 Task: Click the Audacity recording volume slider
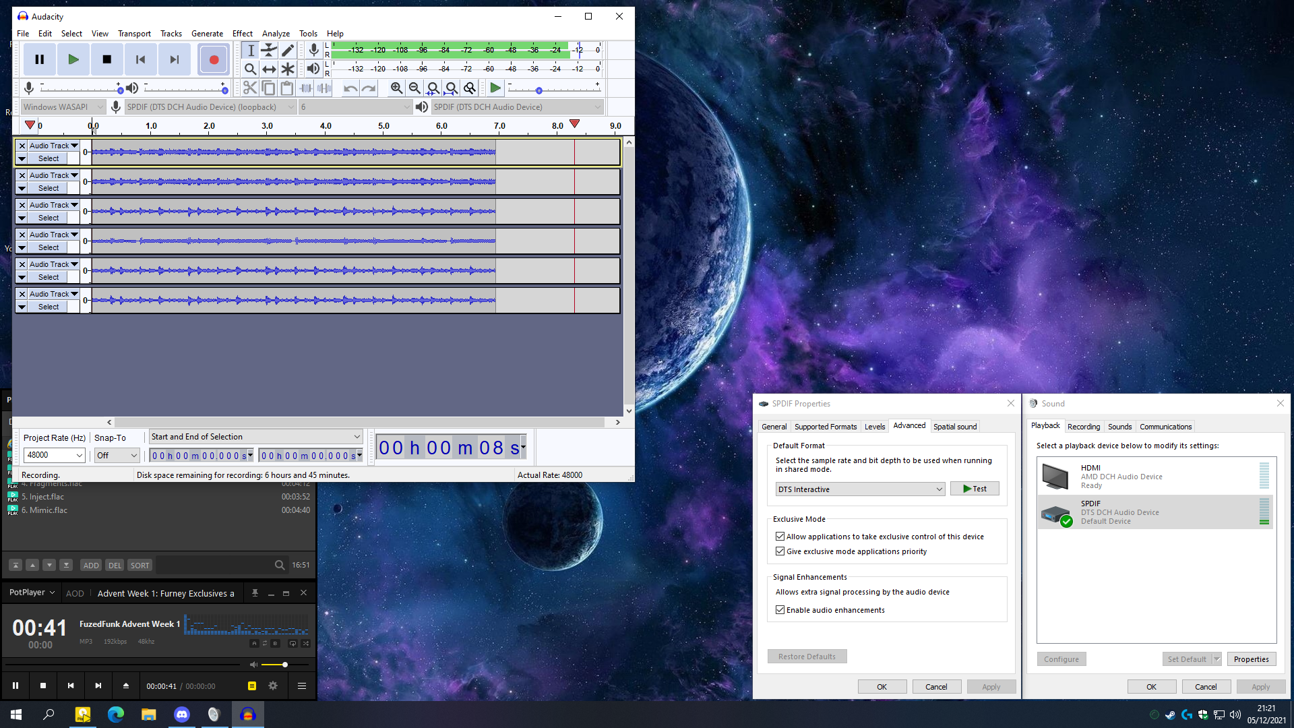click(80, 89)
